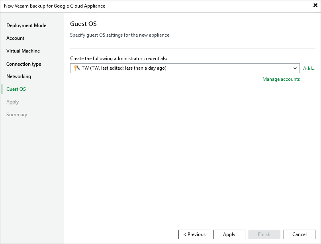This screenshot has width=321, height=244.
Task: Close the New Veeam Backup dialog
Action: 315,5
